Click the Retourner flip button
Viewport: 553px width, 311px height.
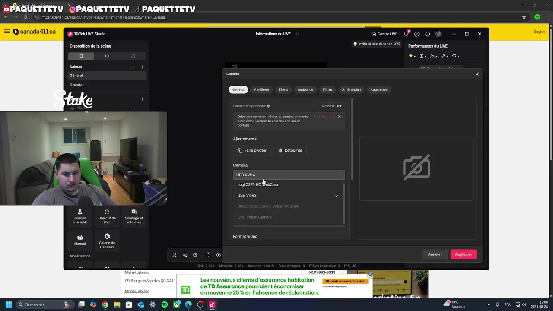[x=290, y=150]
